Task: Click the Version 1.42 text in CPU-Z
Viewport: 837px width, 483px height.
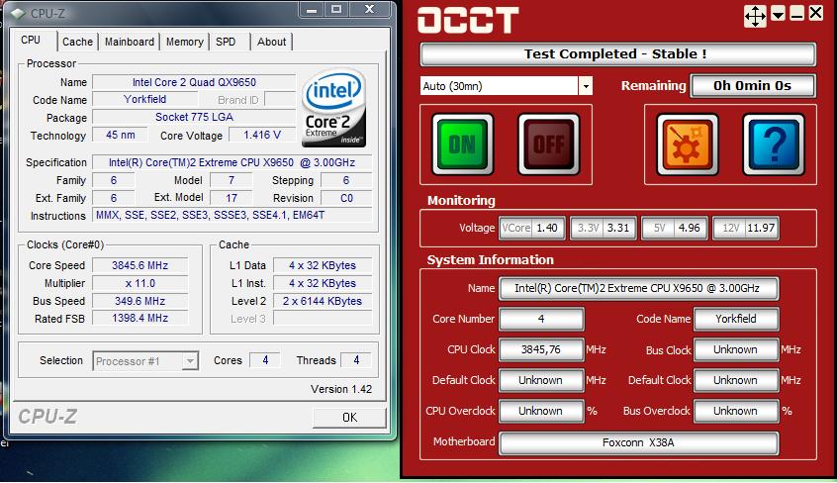Action: click(x=341, y=390)
